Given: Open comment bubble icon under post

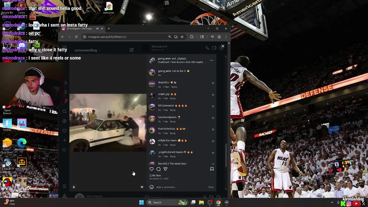Looking at the screenshot, I should click(158, 169).
